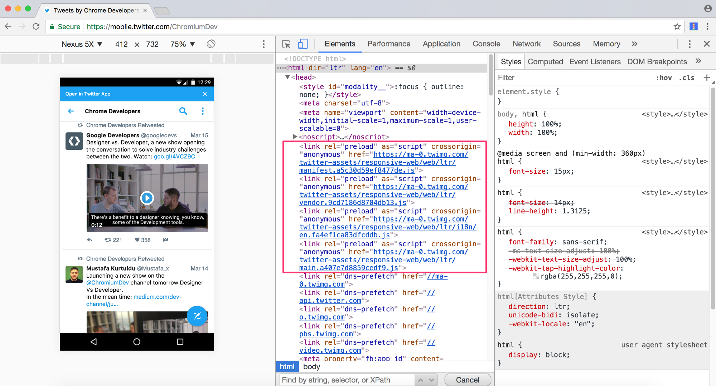716x386 pixels.
Task: Play the video in Google Developers tweet
Action: 147,198
